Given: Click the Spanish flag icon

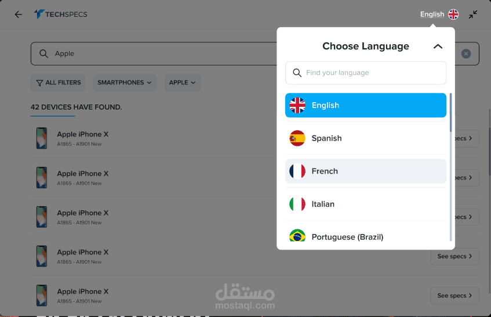Looking at the screenshot, I should [x=297, y=138].
